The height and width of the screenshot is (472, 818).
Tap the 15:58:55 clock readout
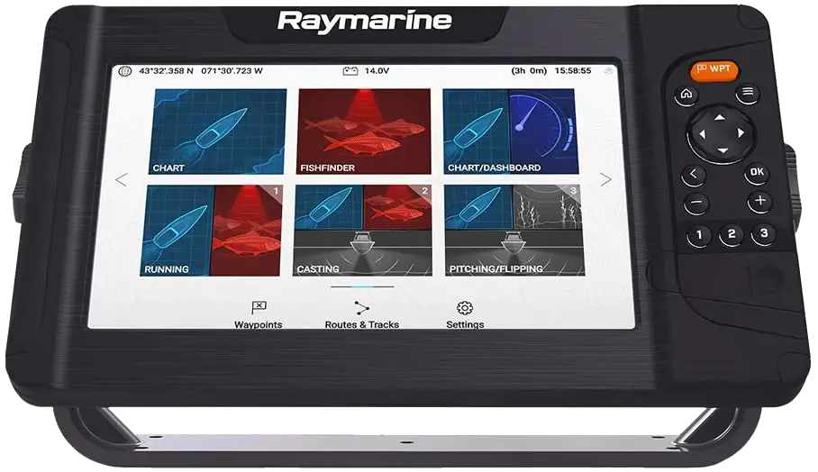point(573,70)
